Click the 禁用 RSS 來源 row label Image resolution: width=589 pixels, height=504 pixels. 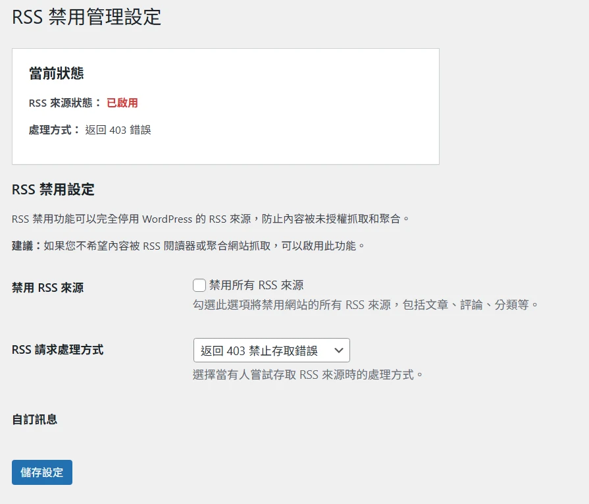click(x=47, y=288)
